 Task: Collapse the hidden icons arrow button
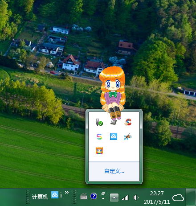114,198
